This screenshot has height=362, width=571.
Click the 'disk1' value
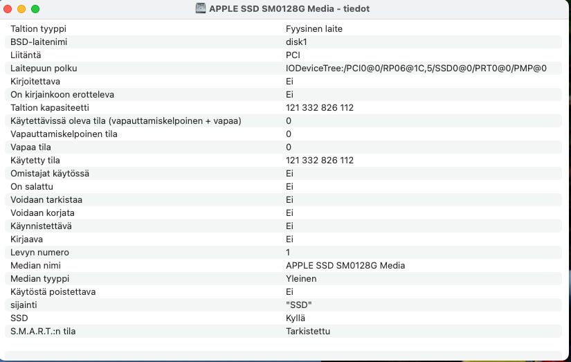point(296,42)
